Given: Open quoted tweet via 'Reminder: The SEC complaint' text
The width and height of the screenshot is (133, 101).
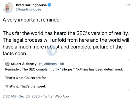Looking at the screenshot, I should (x=64, y=69).
